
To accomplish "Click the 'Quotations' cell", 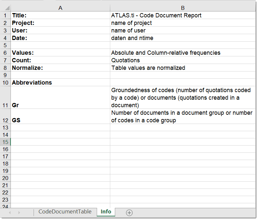I will [x=183, y=60].
